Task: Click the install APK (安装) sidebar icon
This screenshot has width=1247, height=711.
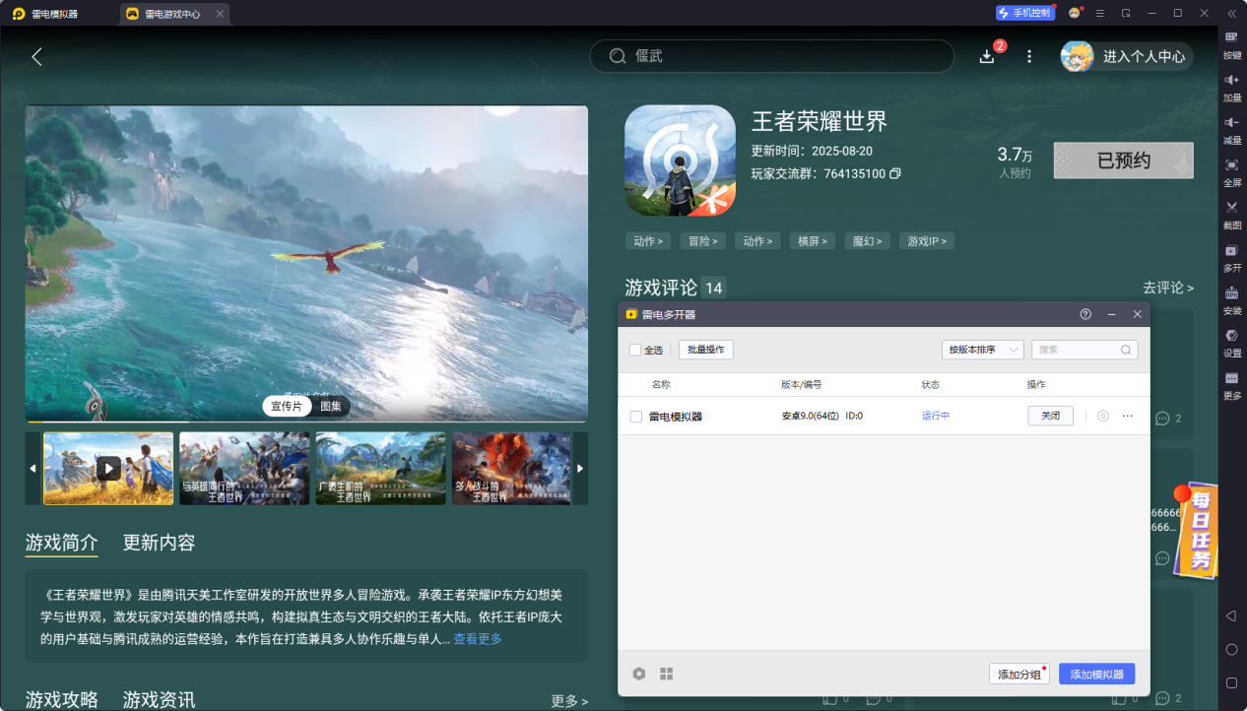Action: pyautogui.click(x=1231, y=293)
